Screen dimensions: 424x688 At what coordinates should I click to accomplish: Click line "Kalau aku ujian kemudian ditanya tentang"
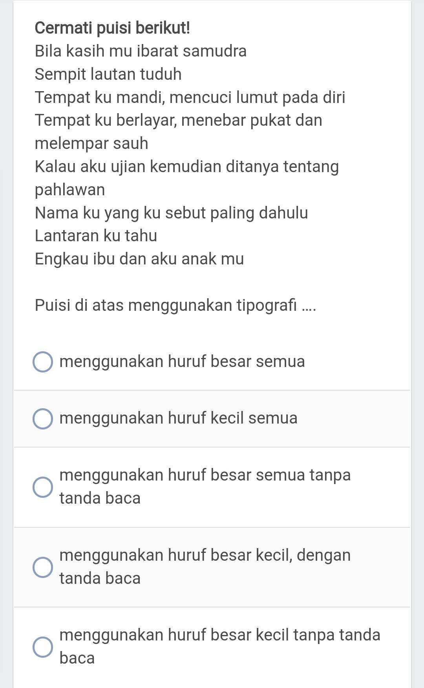pos(186,167)
